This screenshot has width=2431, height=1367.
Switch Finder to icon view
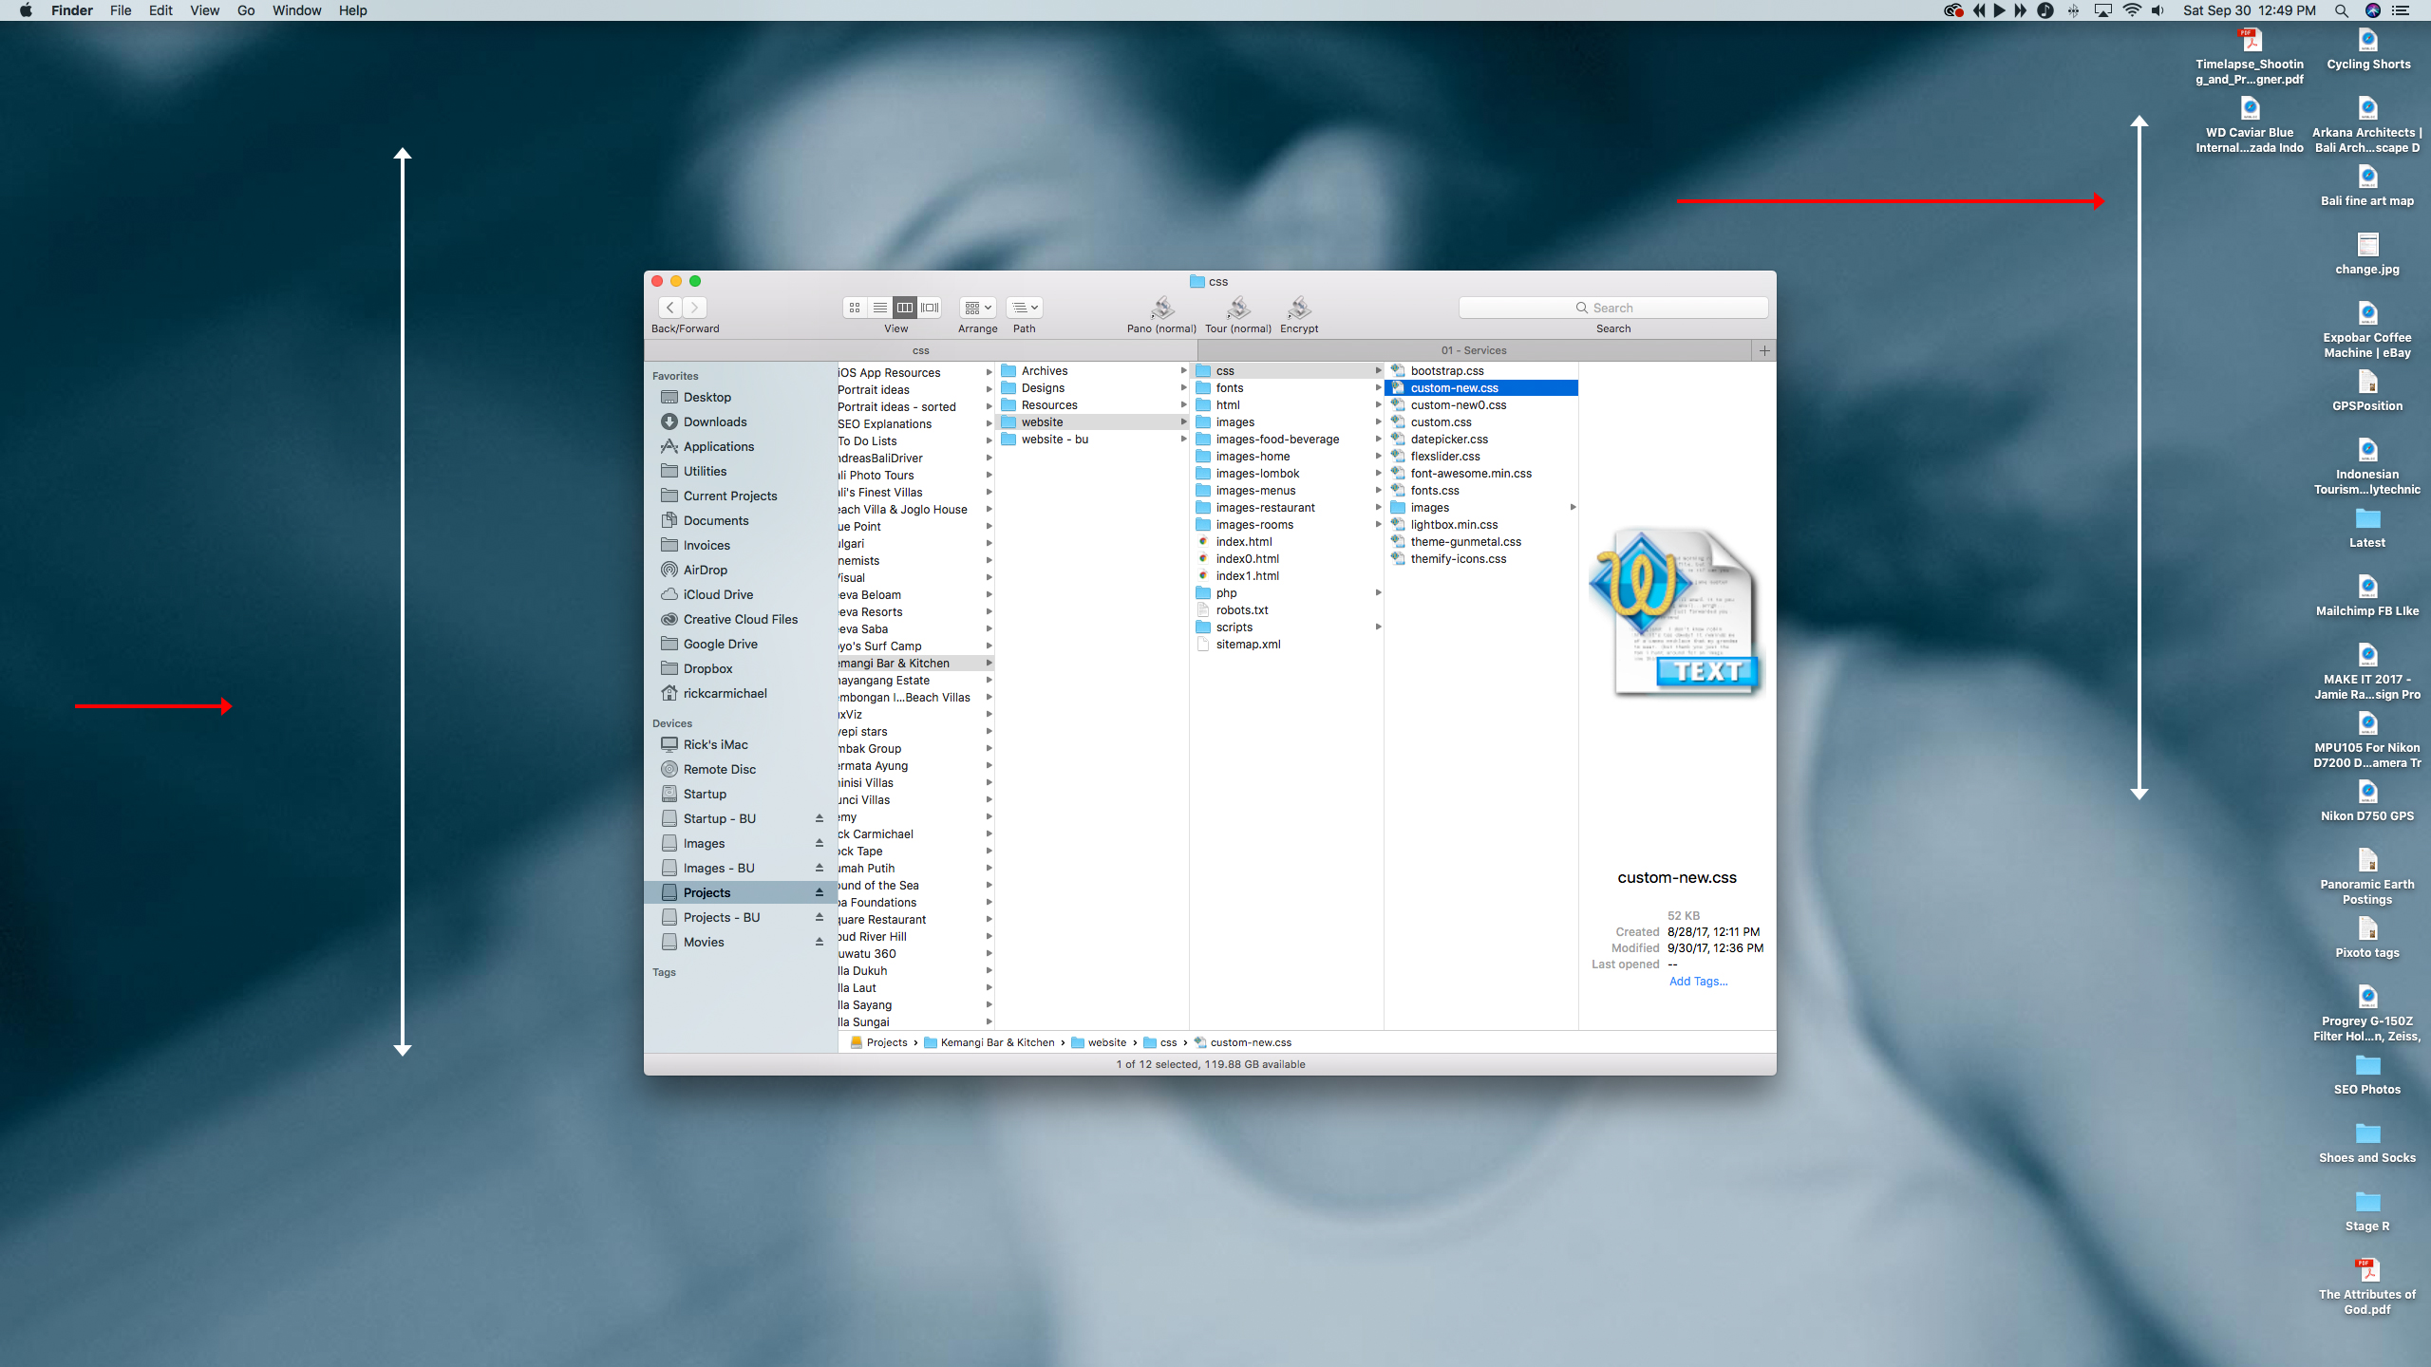coord(855,308)
